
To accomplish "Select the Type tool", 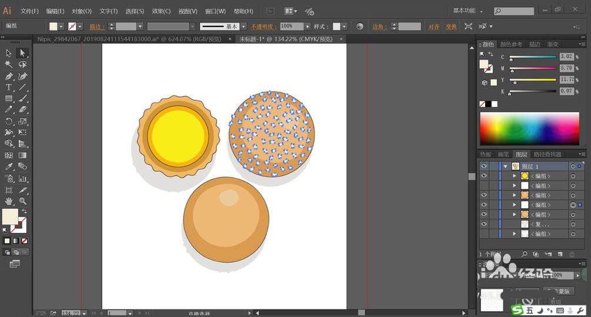I will [9, 88].
